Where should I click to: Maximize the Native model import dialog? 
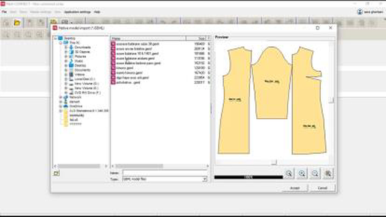click(x=318, y=28)
